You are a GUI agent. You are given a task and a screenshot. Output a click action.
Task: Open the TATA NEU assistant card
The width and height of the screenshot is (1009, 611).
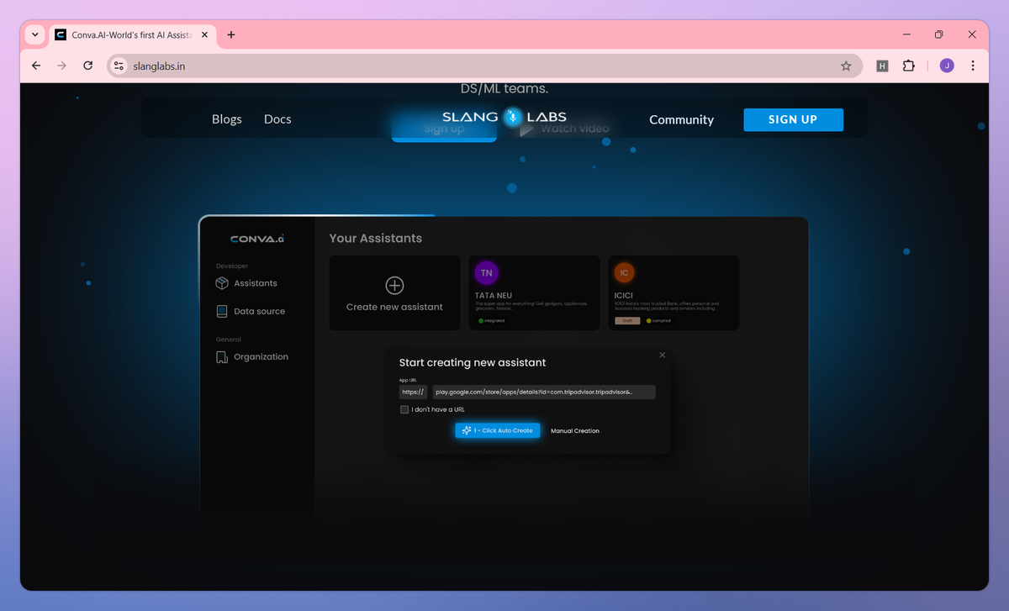point(534,292)
